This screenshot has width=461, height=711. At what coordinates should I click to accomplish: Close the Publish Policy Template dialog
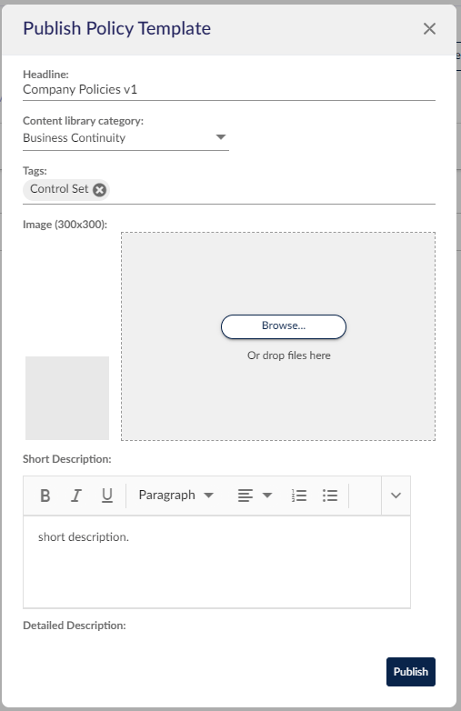(429, 28)
